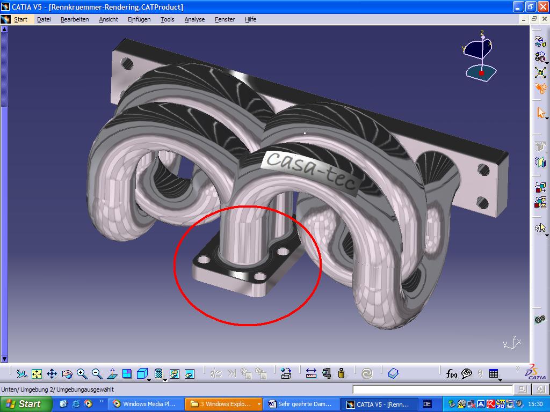Open the Analyse menu
Image resolution: width=550 pixels, height=412 pixels.
194,19
